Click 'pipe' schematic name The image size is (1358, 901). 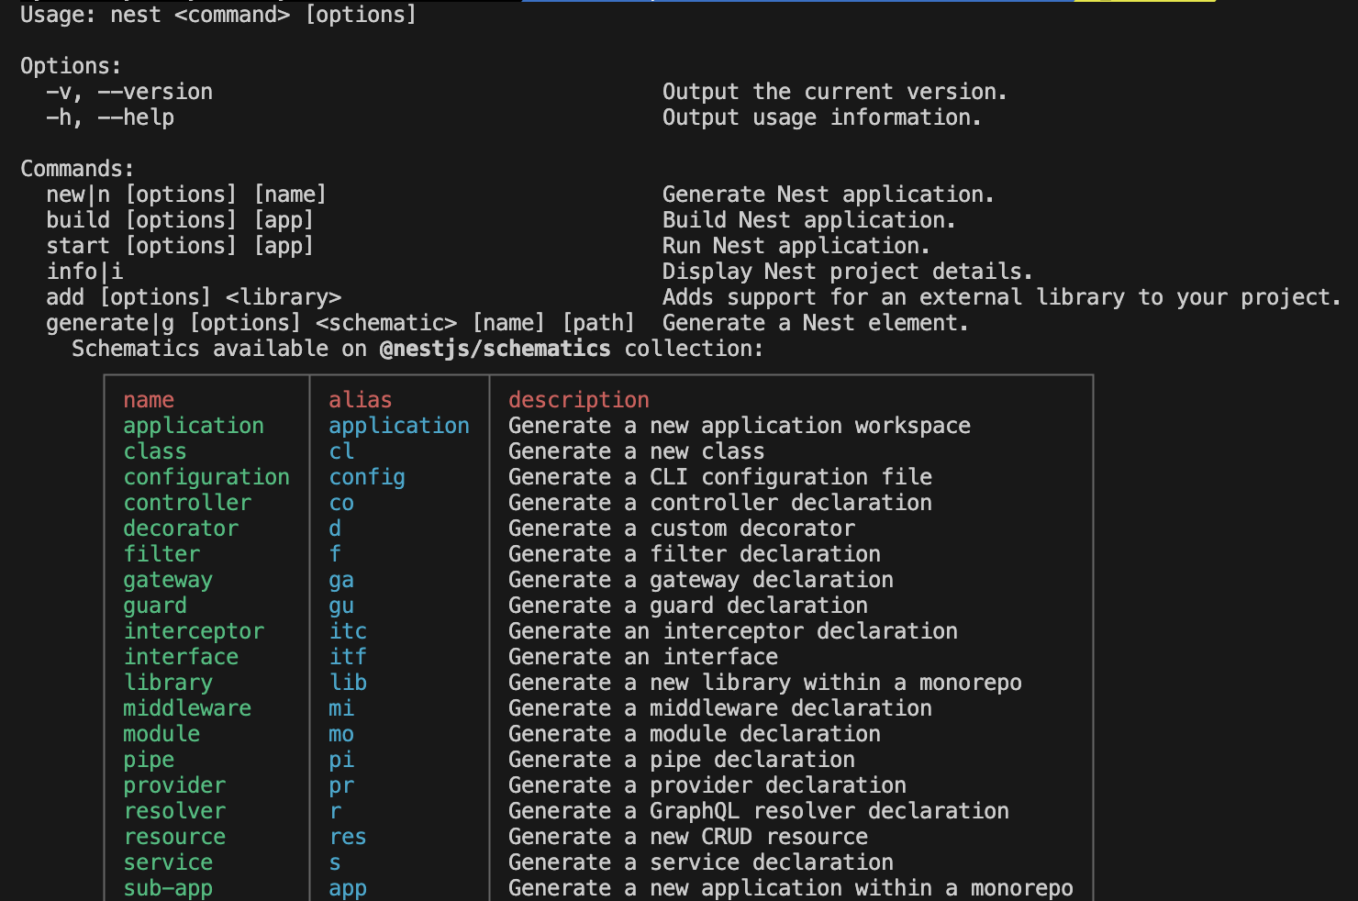(x=149, y=760)
